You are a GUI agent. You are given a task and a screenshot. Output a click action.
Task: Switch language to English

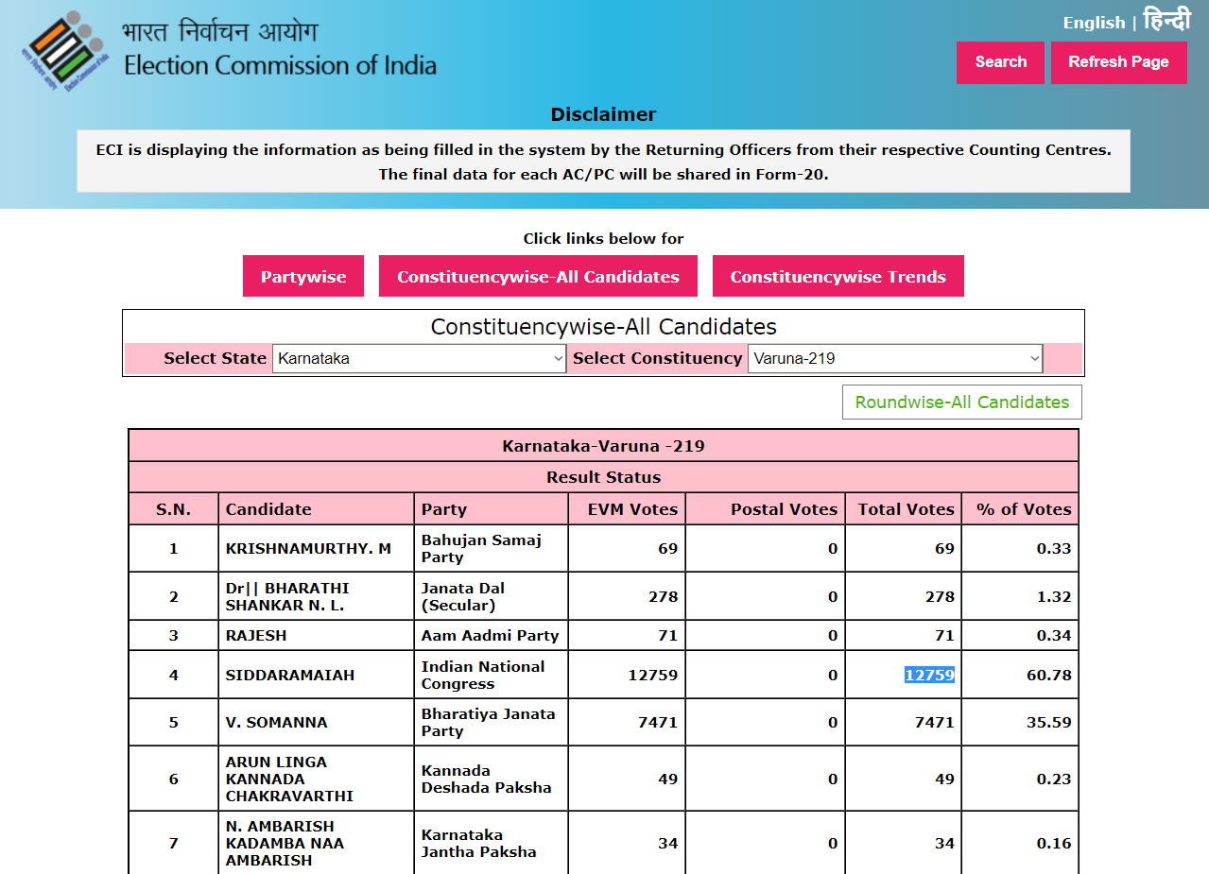tap(1094, 23)
